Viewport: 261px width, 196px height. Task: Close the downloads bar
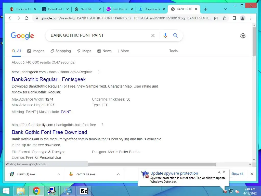click(252, 174)
